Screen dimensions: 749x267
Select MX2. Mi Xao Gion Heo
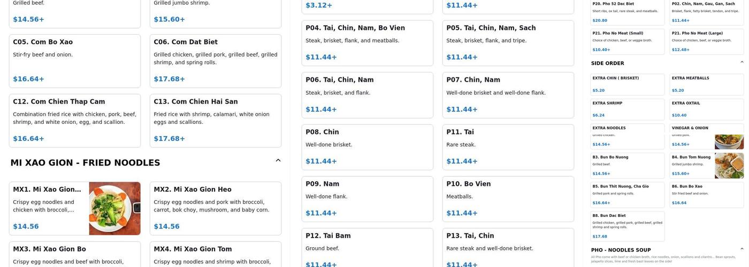click(215, 208)
